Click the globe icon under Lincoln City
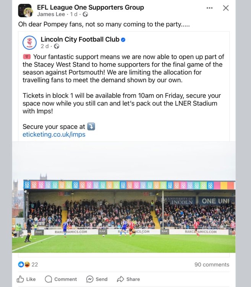 point(57,46)
